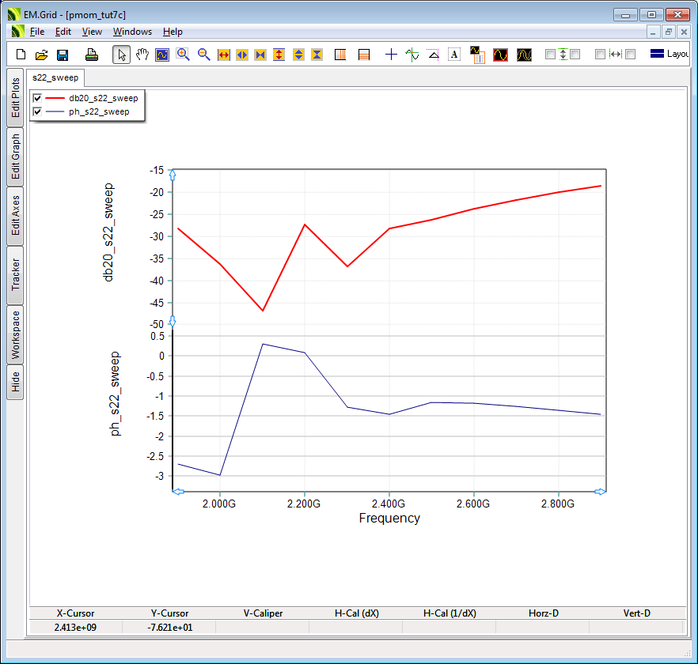Save the plot with the floppy icon
The image size is (698, 664).
pyautogui.click(x=62, y=55)
